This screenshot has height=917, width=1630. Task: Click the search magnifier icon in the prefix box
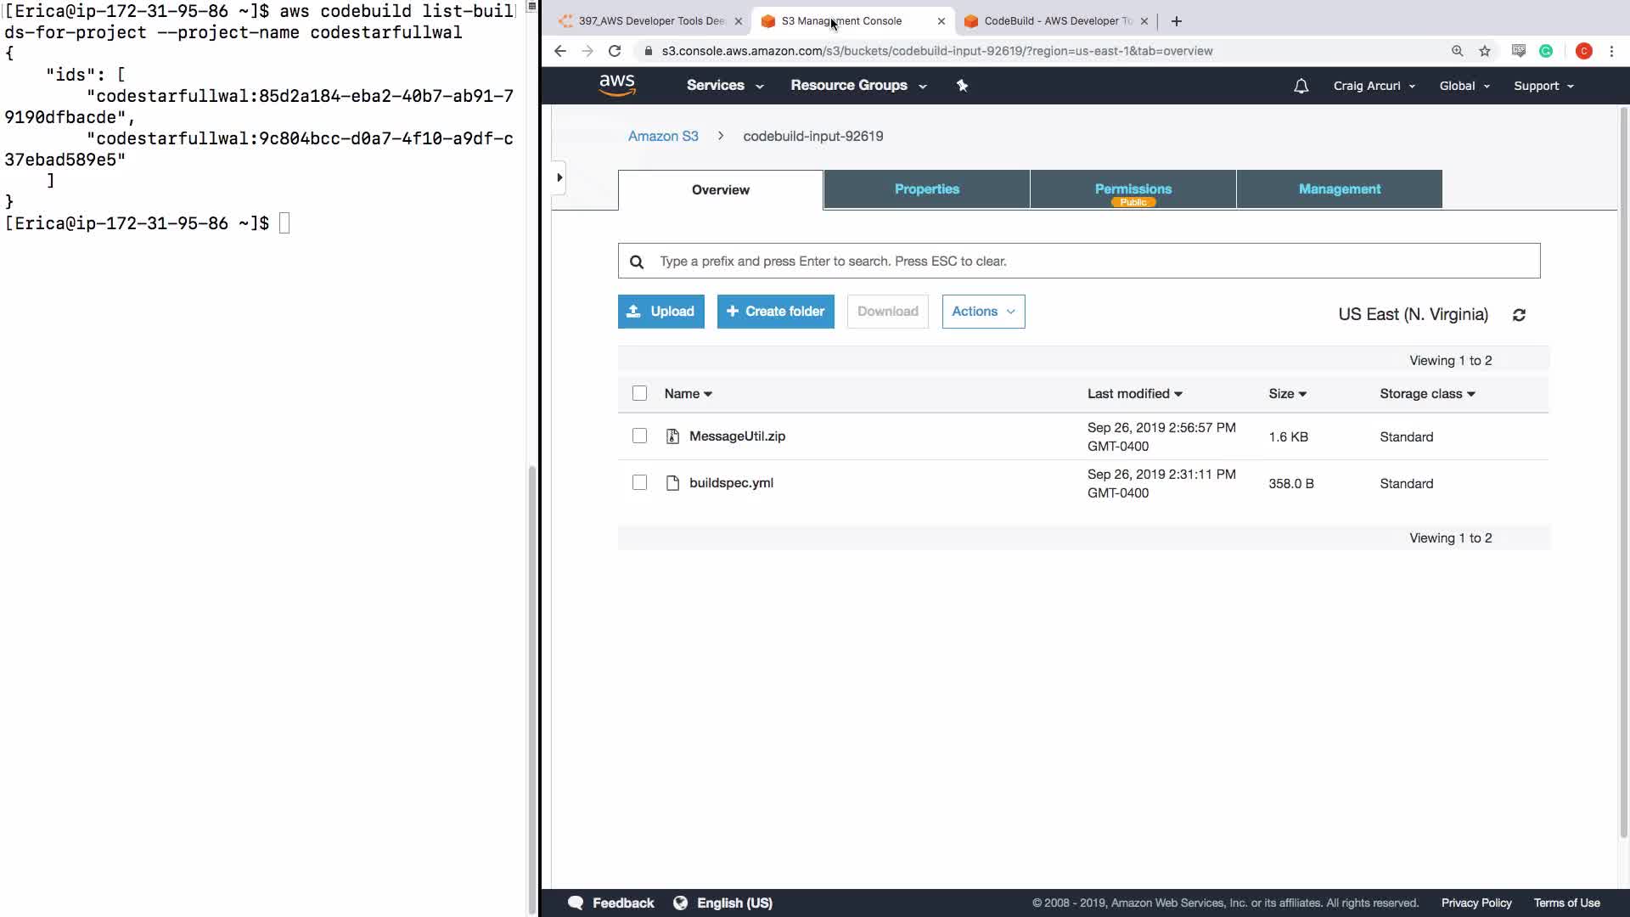coord(637,262)
